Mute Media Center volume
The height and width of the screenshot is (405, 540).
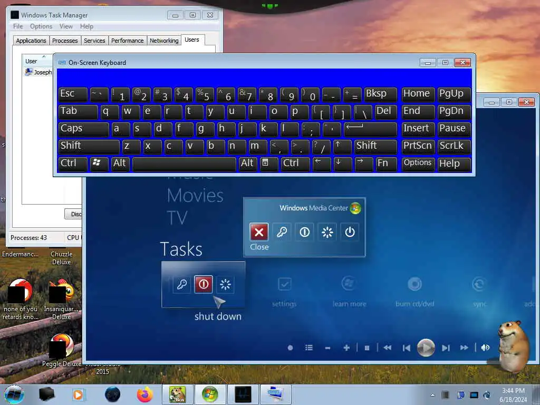[485, 348]
